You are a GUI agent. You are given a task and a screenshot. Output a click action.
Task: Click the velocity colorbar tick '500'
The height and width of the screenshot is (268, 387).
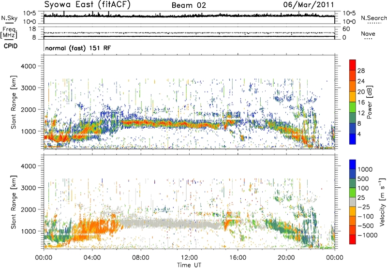point(363,179)
